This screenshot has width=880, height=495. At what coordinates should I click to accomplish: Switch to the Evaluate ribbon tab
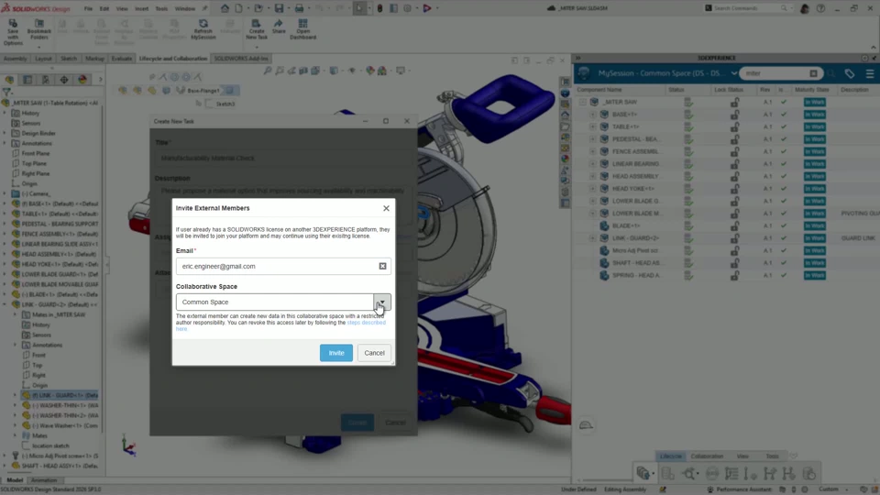121,59
